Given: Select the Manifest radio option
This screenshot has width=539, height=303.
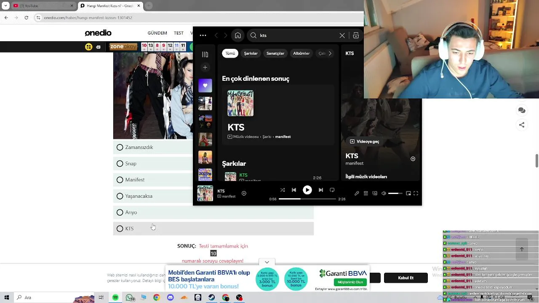Looking at the screenshot, I should [120, 180].
